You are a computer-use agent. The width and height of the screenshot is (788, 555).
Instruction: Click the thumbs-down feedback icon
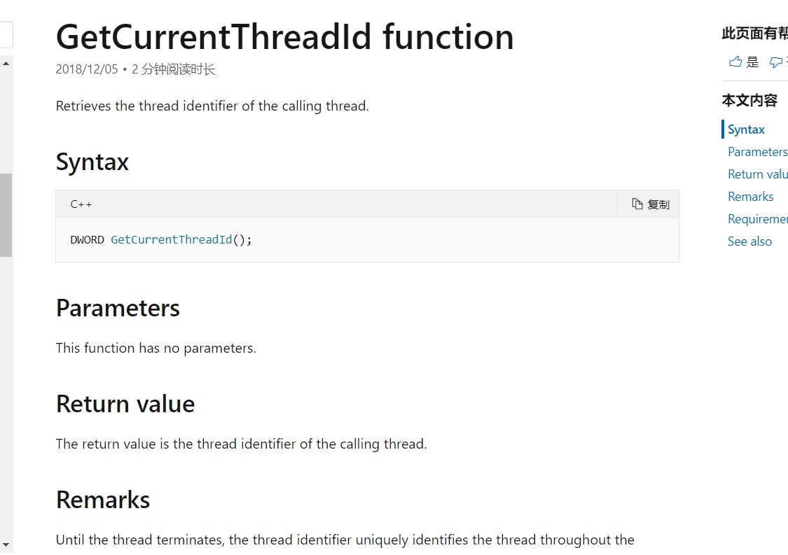click(x=775, y=62)
